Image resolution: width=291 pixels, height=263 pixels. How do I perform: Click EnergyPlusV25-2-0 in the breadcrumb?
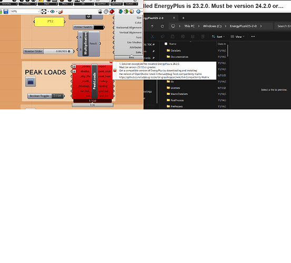click(x=243, y=26)
